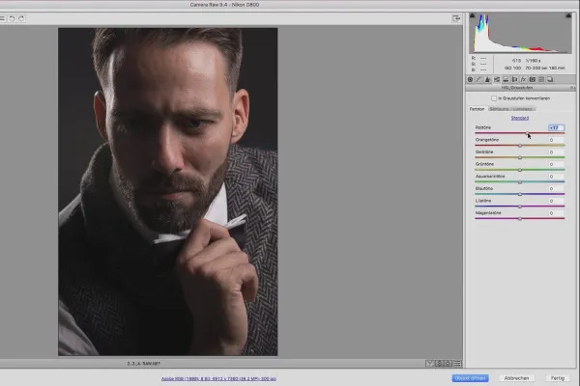Screen dimensions: 580x386
Task: Open the Camera Calibration panel icon
Action: coord(533,79)
